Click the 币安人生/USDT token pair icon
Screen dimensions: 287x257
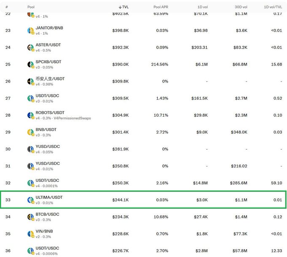pos(31,82)
